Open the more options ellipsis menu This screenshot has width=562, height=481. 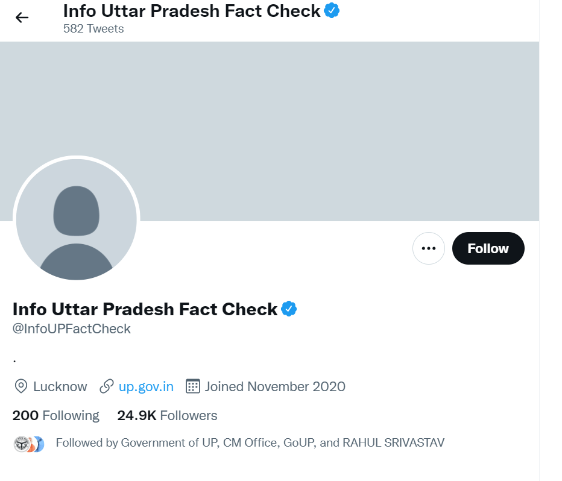(x=428, y=248)
